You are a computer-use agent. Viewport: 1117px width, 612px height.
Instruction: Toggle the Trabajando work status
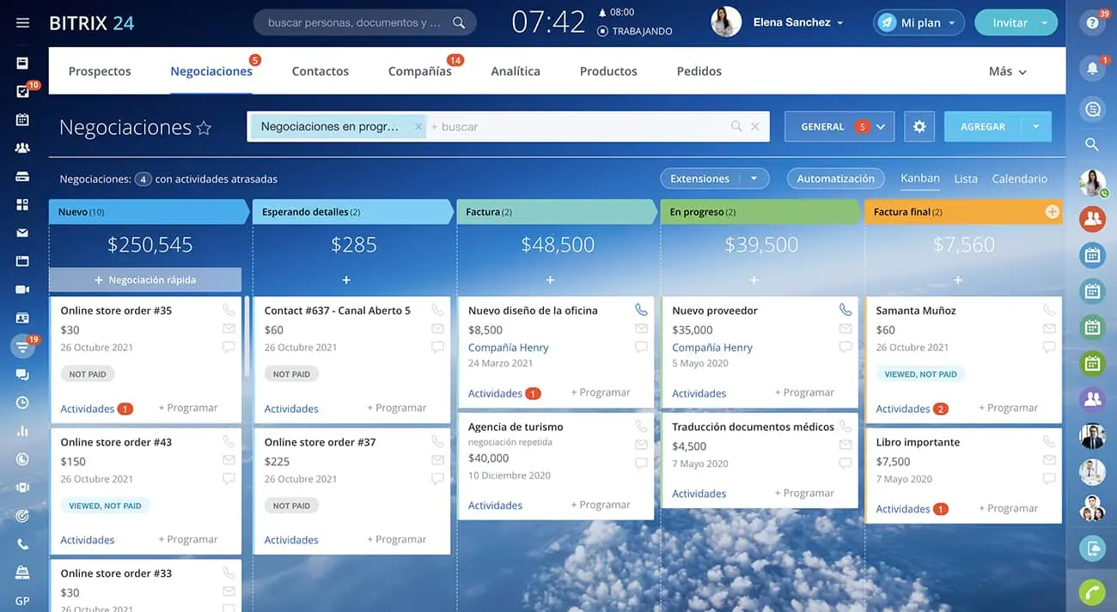(x=635, y=31)
